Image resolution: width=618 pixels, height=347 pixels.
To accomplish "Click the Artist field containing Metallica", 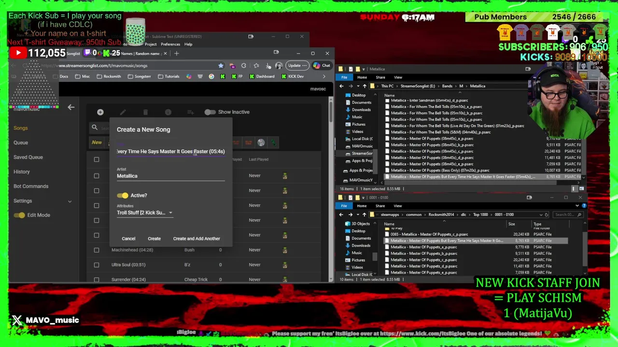I will click(170, 176).
